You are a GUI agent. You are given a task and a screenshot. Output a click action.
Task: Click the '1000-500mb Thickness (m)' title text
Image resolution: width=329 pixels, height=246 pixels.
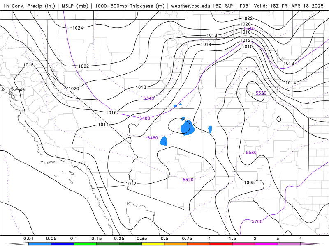coord(130,6)
